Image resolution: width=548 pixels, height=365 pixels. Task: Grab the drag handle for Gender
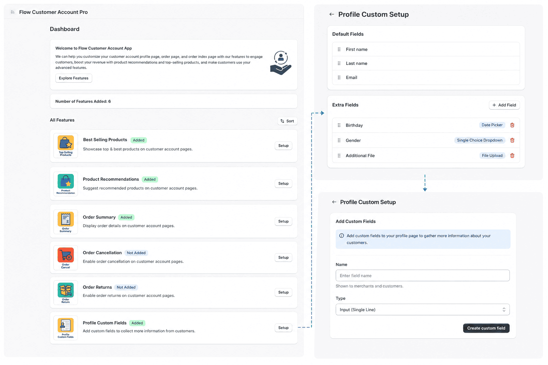click(339, 140)
